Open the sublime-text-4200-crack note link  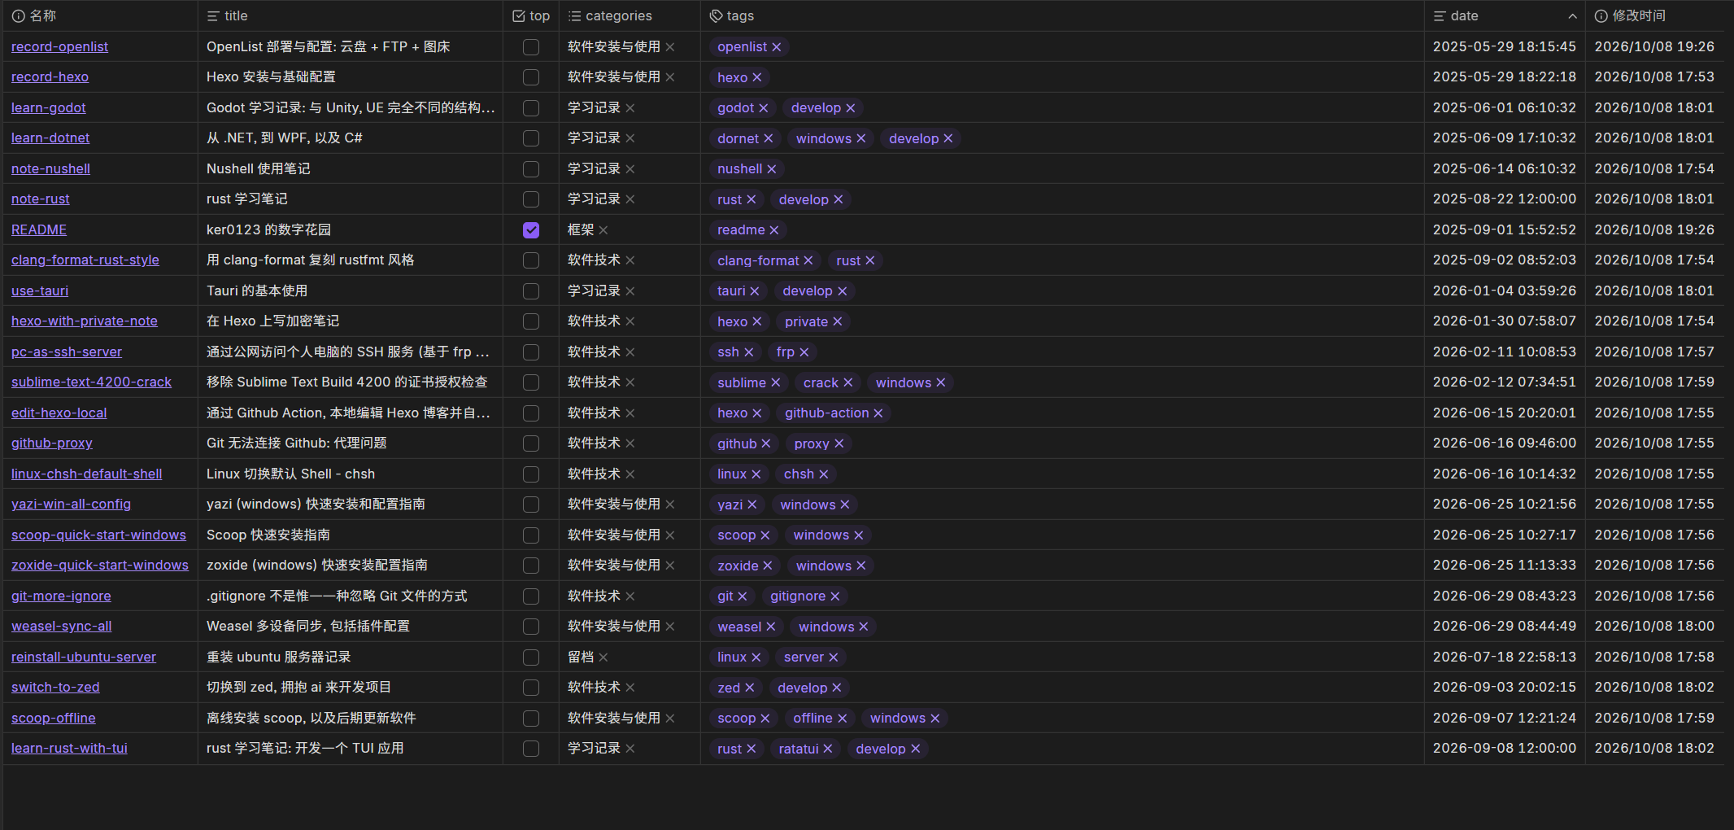[91, 382]
